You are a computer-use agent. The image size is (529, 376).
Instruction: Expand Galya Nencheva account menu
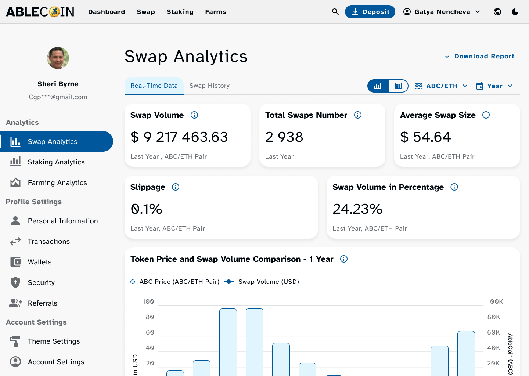click(442, 12)
